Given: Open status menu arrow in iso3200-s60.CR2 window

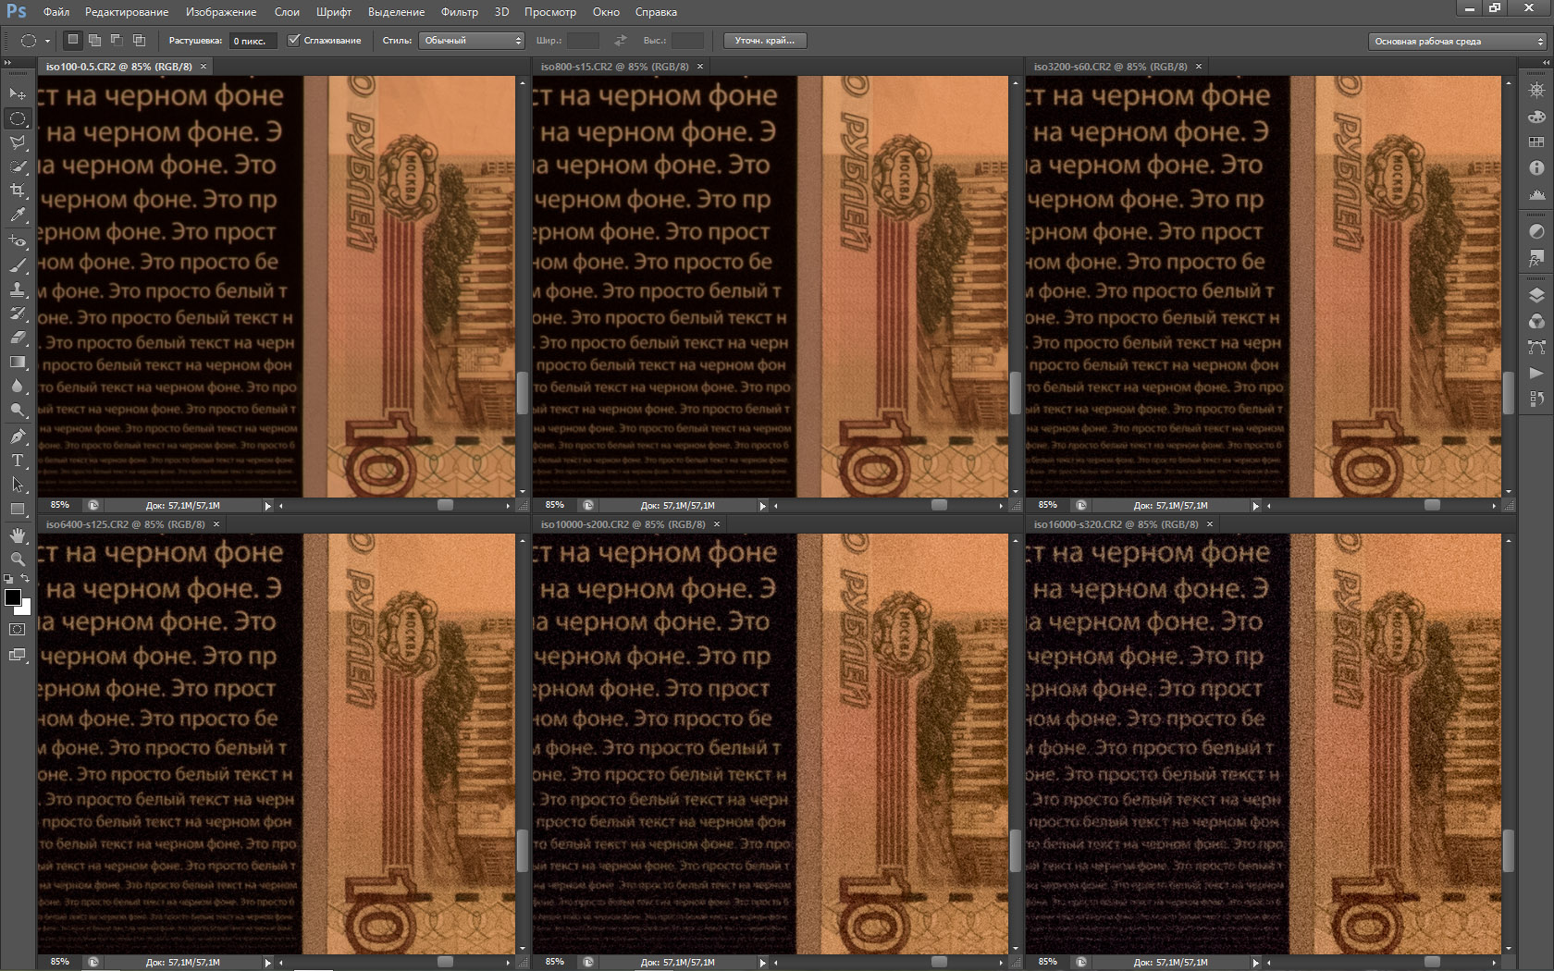Looking at the screenshot, I should pos(1256,506).
